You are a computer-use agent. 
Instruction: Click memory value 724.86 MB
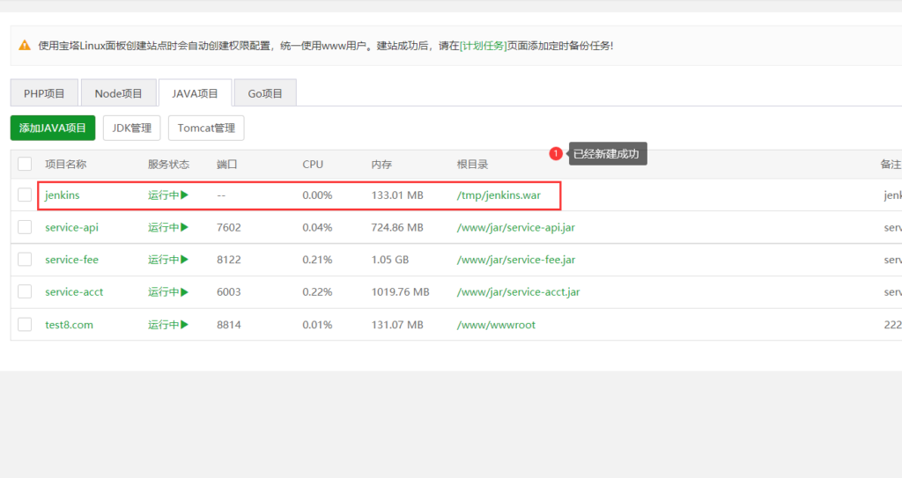(397, 227)
